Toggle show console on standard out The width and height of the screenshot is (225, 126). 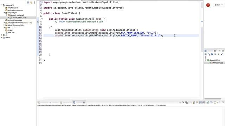coord(200,103)
